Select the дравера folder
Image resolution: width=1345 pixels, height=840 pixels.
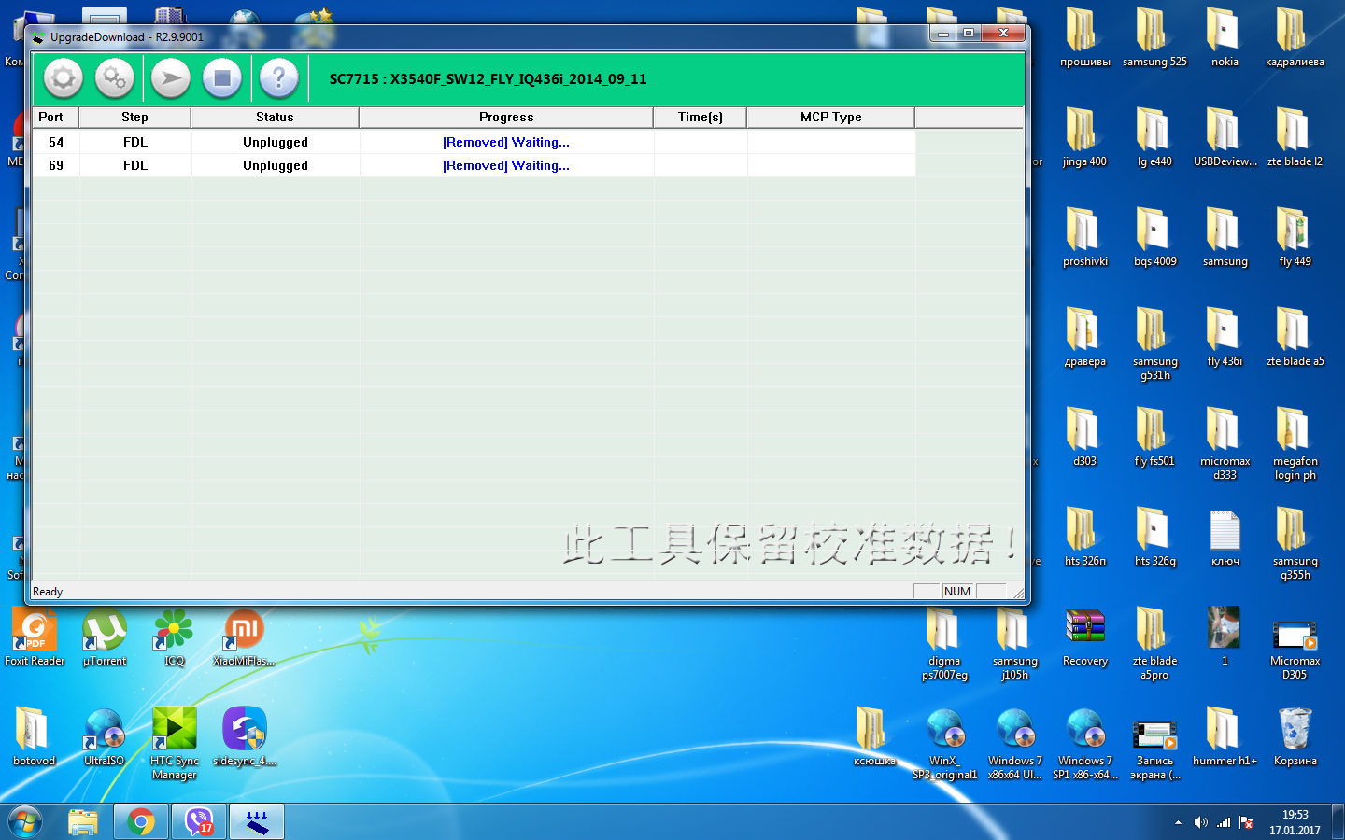1084,338
